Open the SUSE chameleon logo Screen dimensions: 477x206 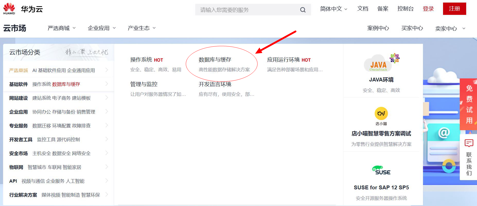381,170
